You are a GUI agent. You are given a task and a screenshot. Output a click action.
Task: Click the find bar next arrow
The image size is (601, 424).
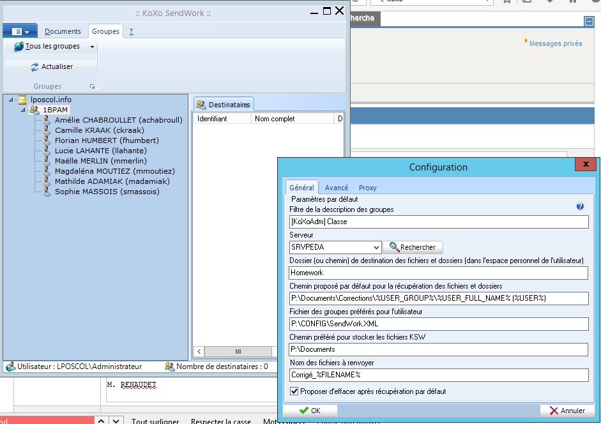click(116, 421)
